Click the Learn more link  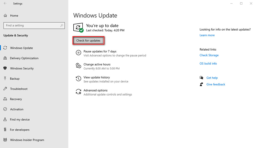(207, 35)
